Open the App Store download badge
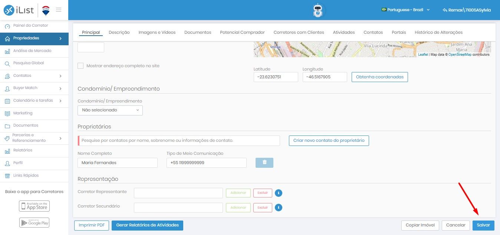The height and width of the screenshot is (235, 500). tap(34, 206)
